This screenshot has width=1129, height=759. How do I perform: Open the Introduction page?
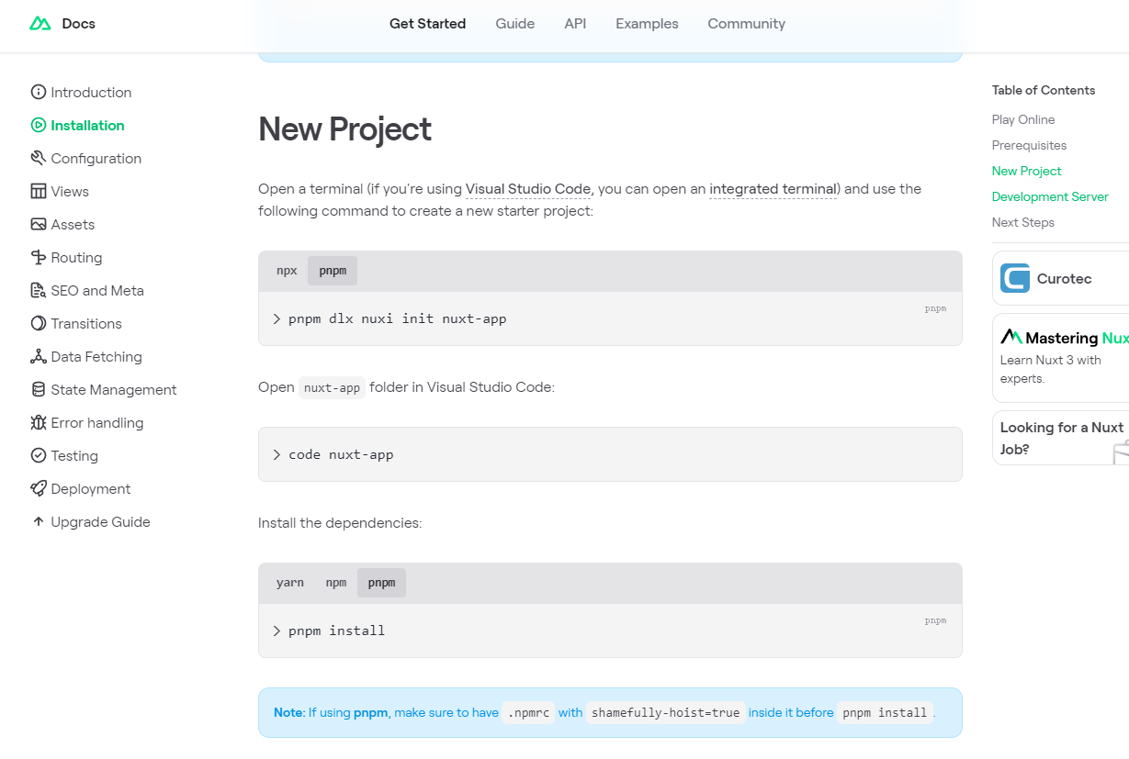point(91,92)
